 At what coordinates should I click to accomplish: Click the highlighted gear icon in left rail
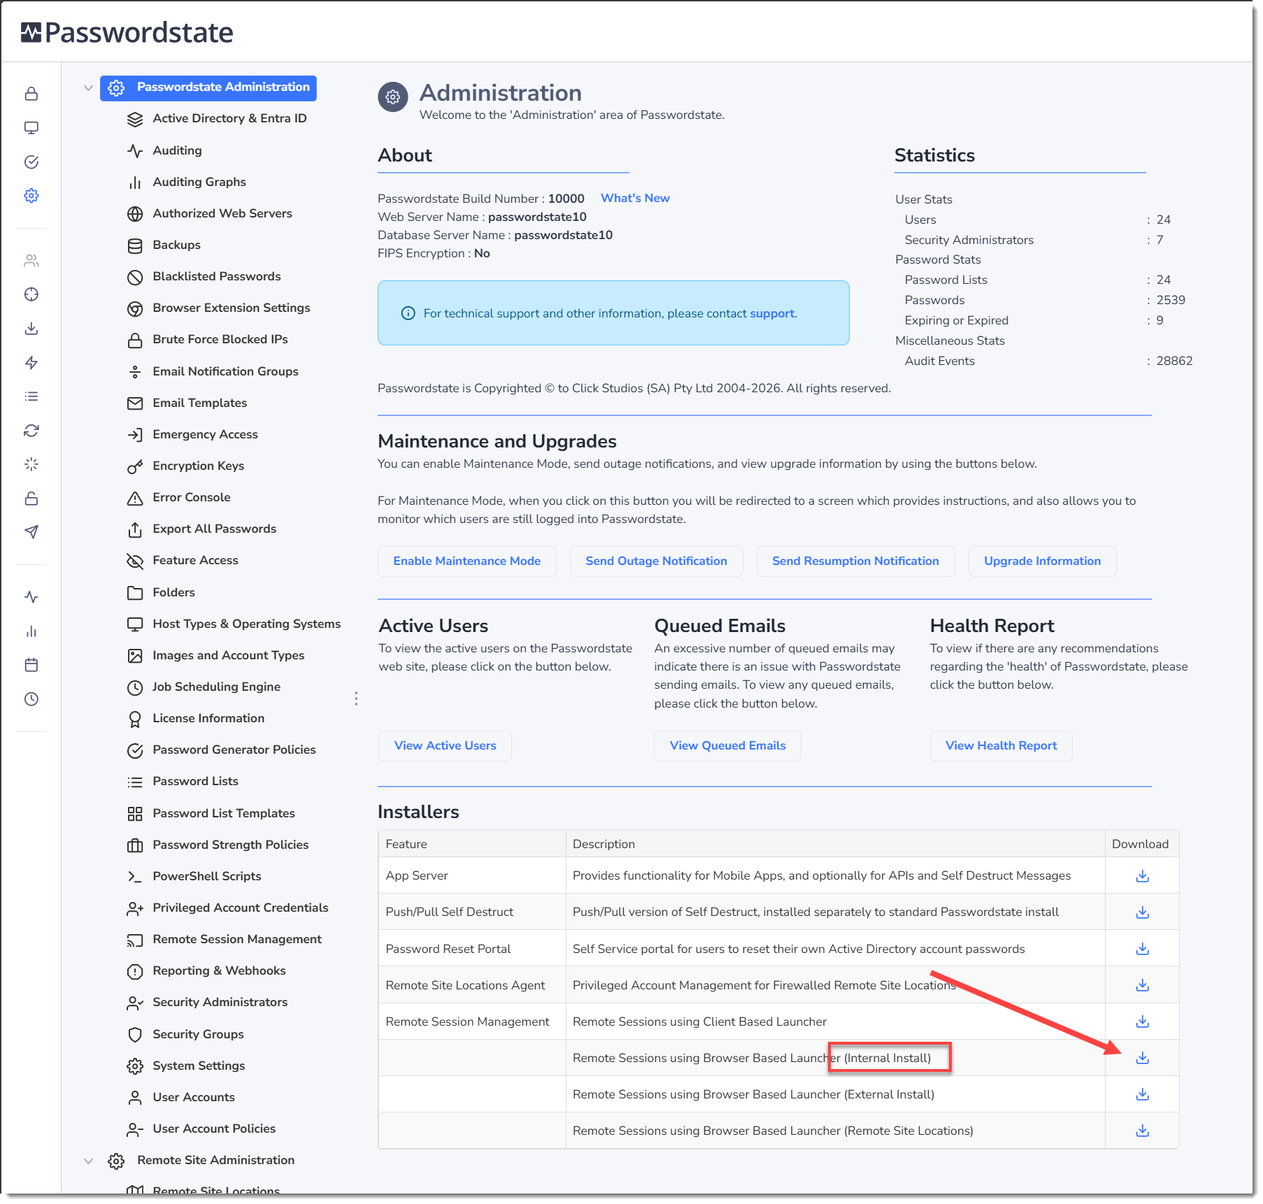(31, 196)
